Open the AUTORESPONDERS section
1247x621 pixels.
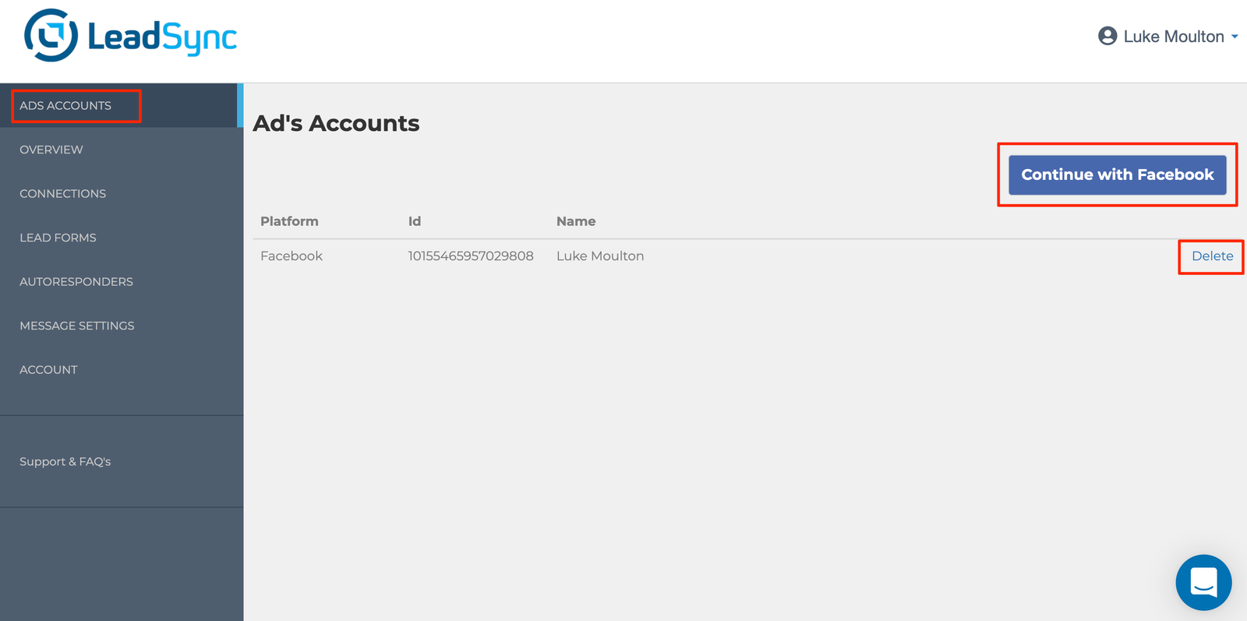(x=76, y=282)
